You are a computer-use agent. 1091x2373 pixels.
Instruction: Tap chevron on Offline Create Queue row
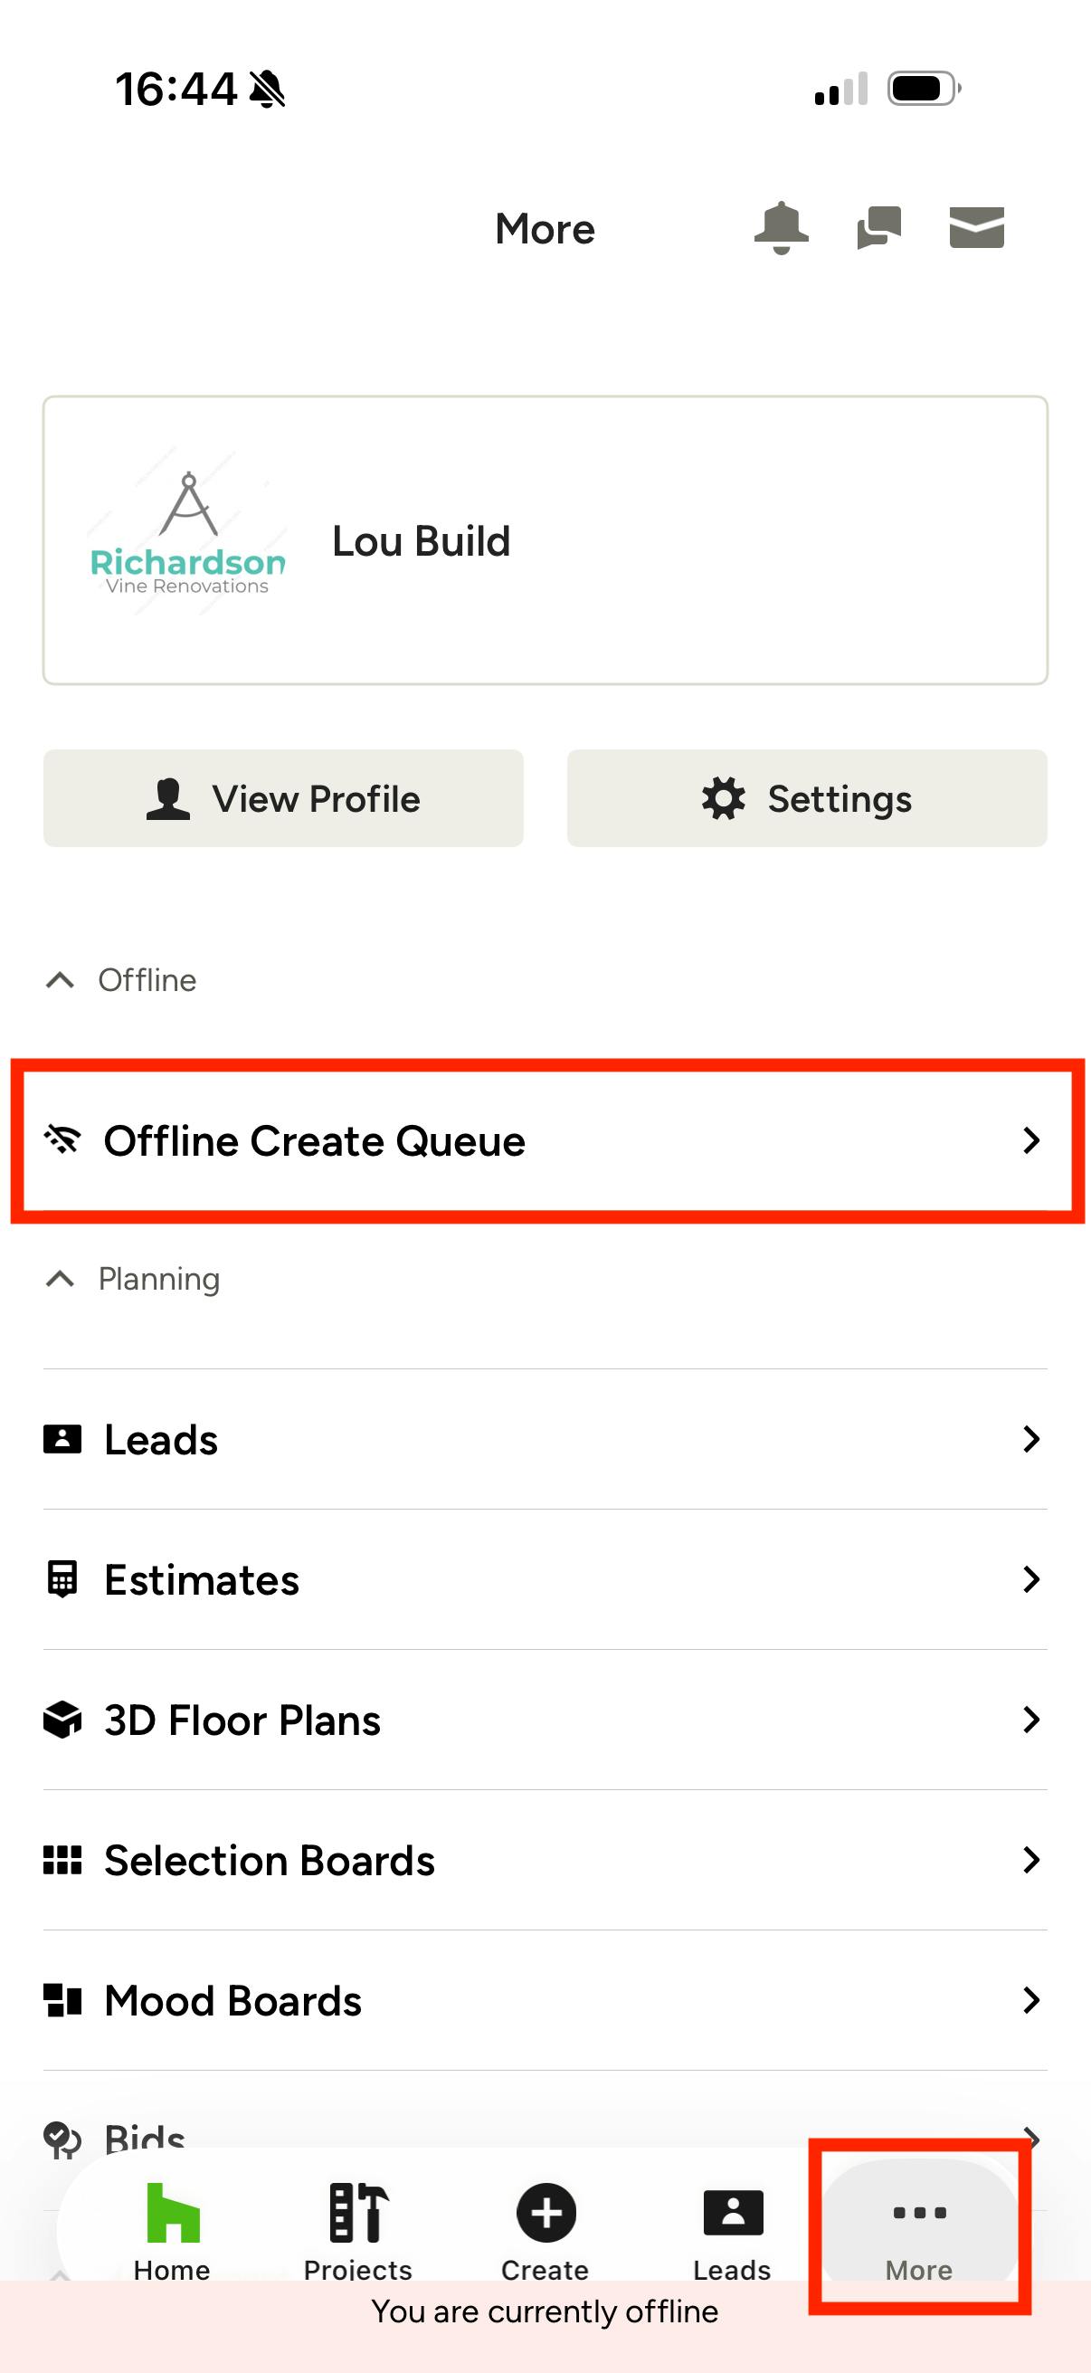(1031, 1140)
